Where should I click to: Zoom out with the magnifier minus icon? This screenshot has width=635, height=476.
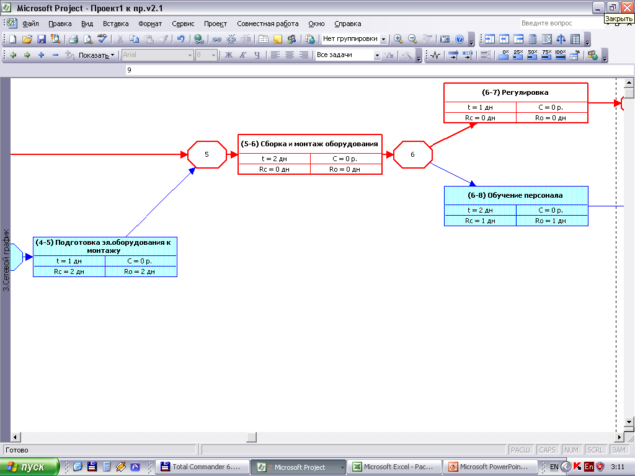coord(412,39)
